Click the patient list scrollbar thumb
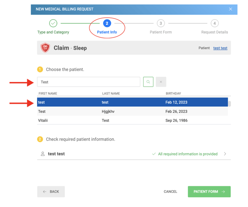248x207 pixels. tap(230, 104)
